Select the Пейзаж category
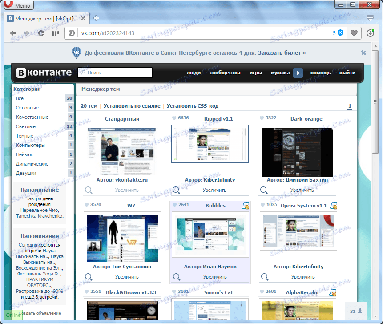 coord(43,154)
